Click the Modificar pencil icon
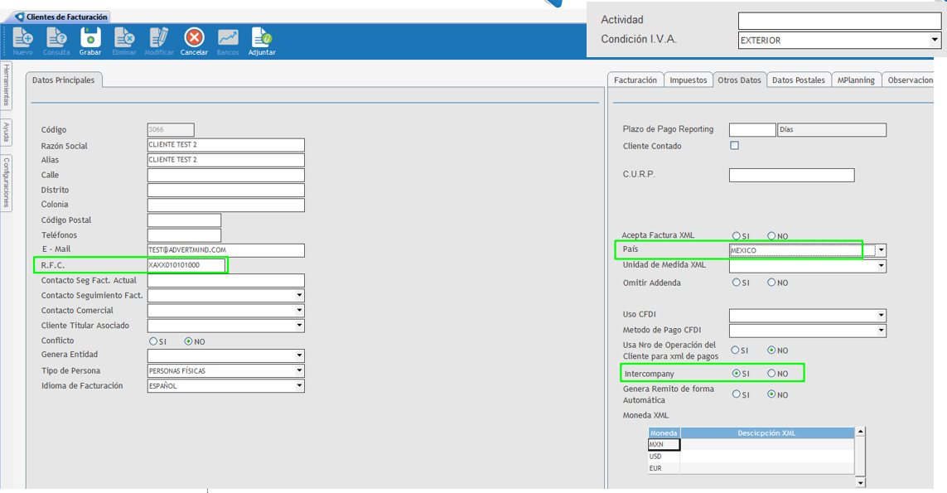The height and width of the screenshot is (493, 947). coord(159,41)
